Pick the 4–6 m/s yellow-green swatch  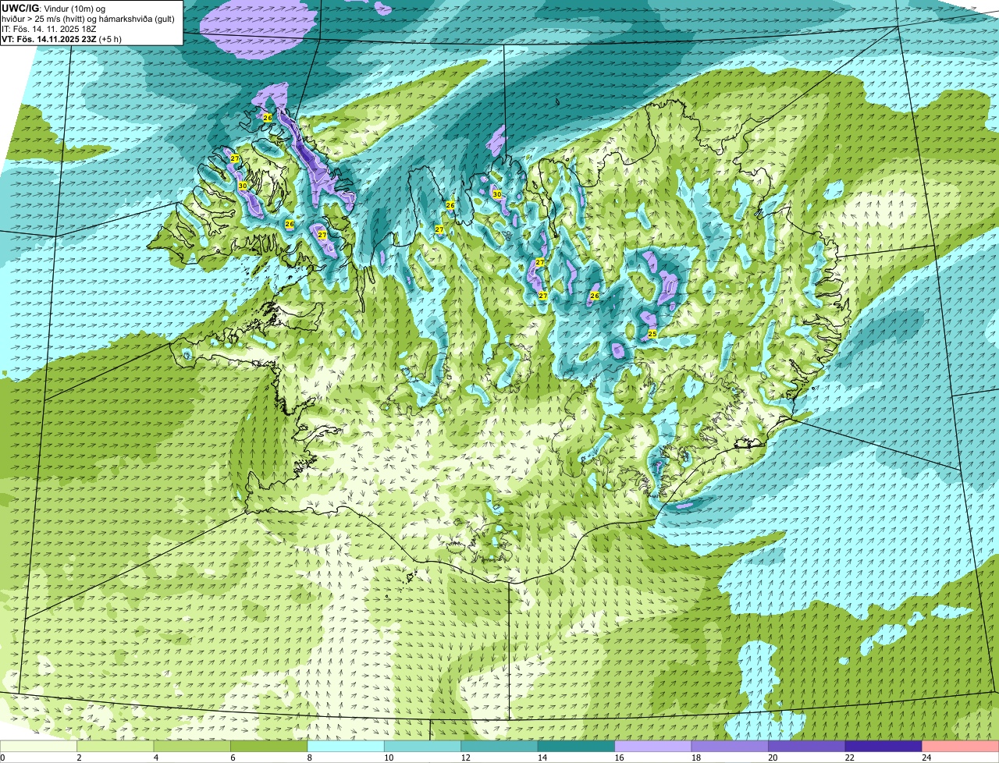coord(192,746)
